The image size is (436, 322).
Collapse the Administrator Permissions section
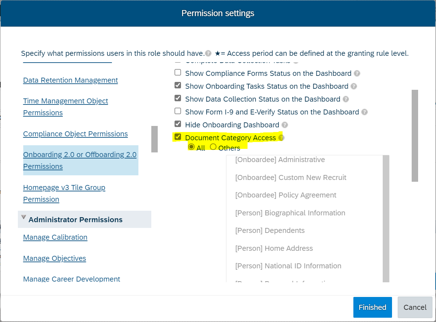coord(24,217)
